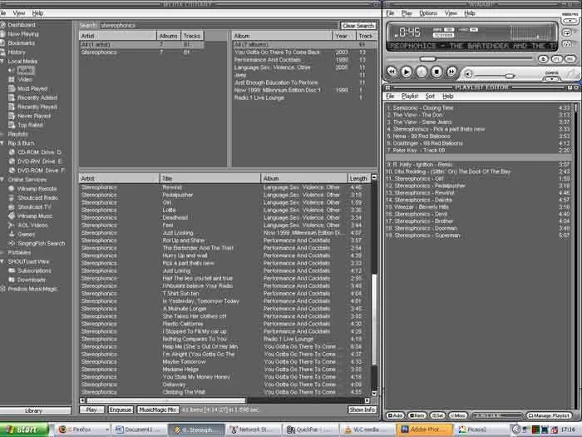The height and width of the screenshot is (437, 582).
Task: Open Dashboard in Media Library sidebar
Action: (22, 25)
